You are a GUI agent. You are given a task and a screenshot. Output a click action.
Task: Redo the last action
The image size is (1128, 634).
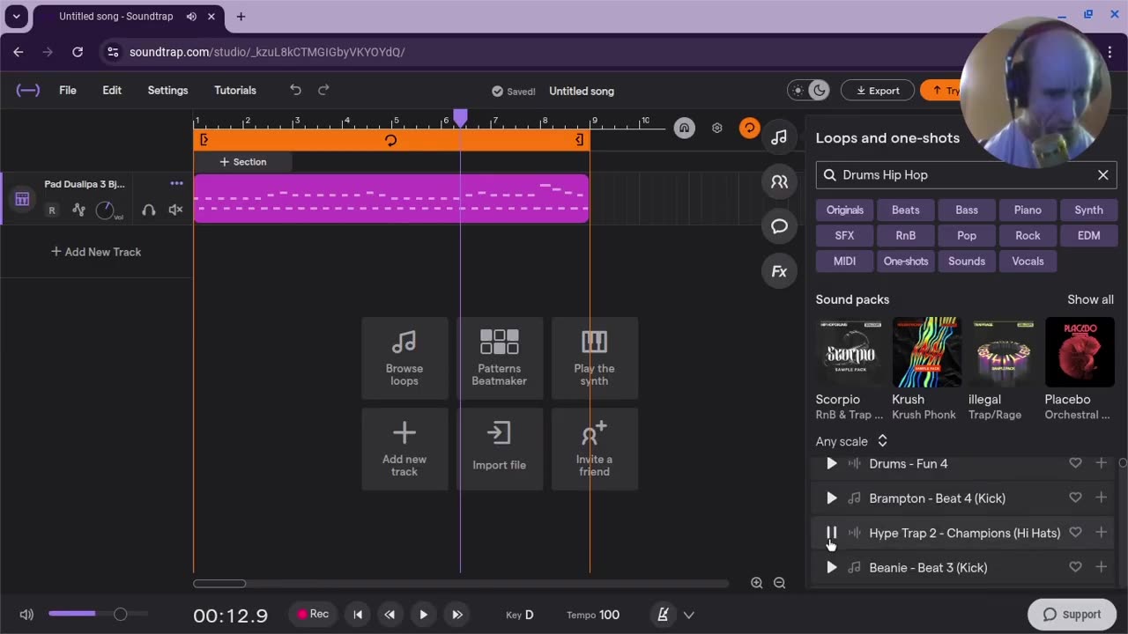323,90
